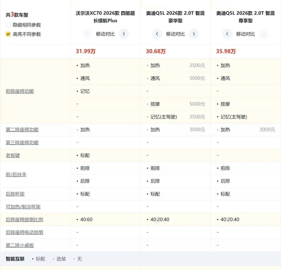Click the 标配 value in 老板键 row

click(85, 156)
